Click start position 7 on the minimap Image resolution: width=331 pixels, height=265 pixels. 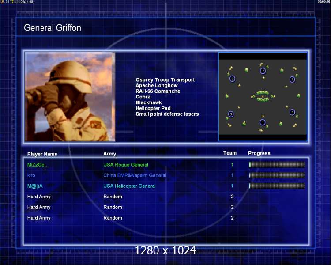tap(263, 71)
